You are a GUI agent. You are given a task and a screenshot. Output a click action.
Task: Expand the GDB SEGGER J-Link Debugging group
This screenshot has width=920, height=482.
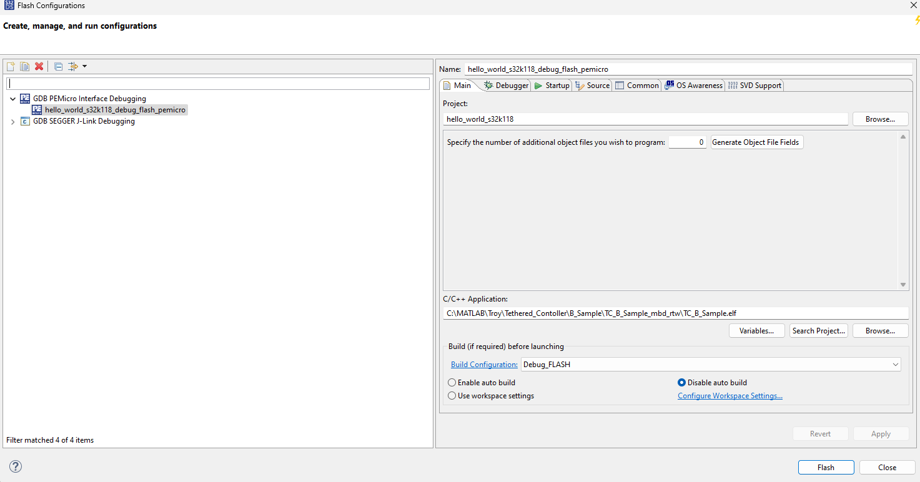coord(12,120)
